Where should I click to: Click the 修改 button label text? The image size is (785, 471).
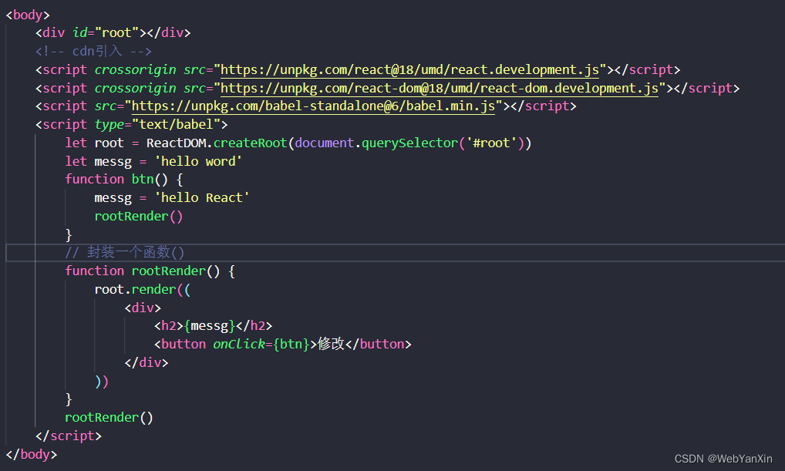click(x=331, y=344)
